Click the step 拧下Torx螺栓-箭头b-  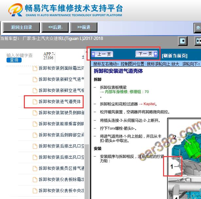pos(118,128)
